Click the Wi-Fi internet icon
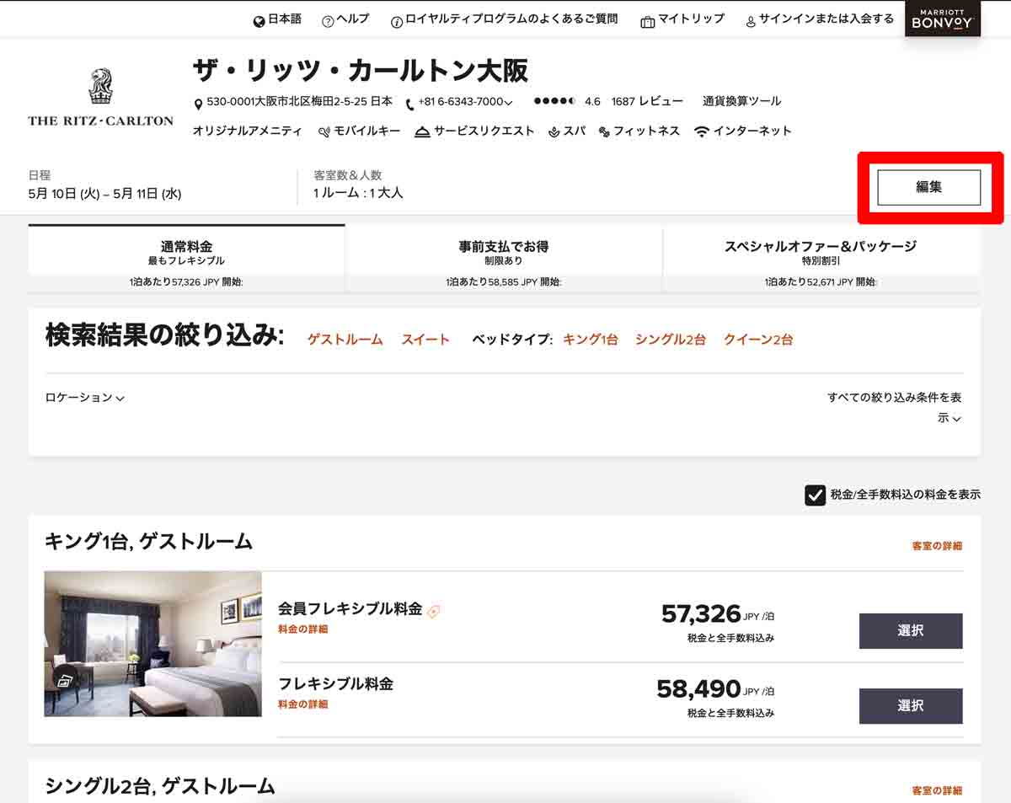1011x803 pixels. pyautogui.click(x=701, y=131)
